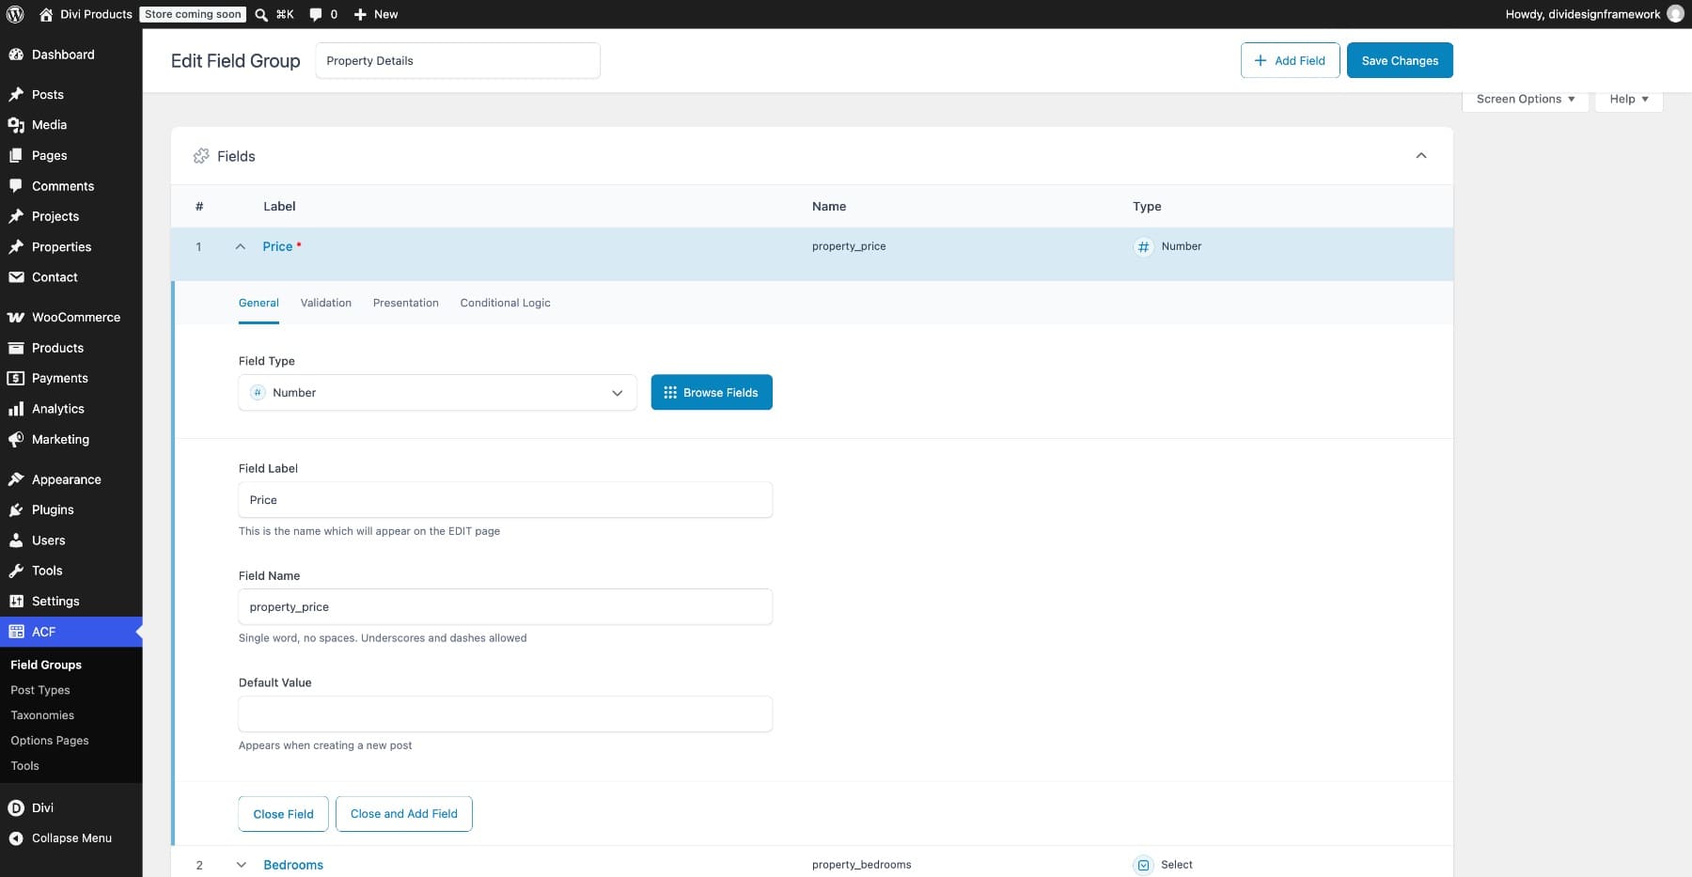Image resolution: width=1692 pixels, height=877 pixels.
Task: Expand the Bedrooms field row chevron
Action: (241, 865)
